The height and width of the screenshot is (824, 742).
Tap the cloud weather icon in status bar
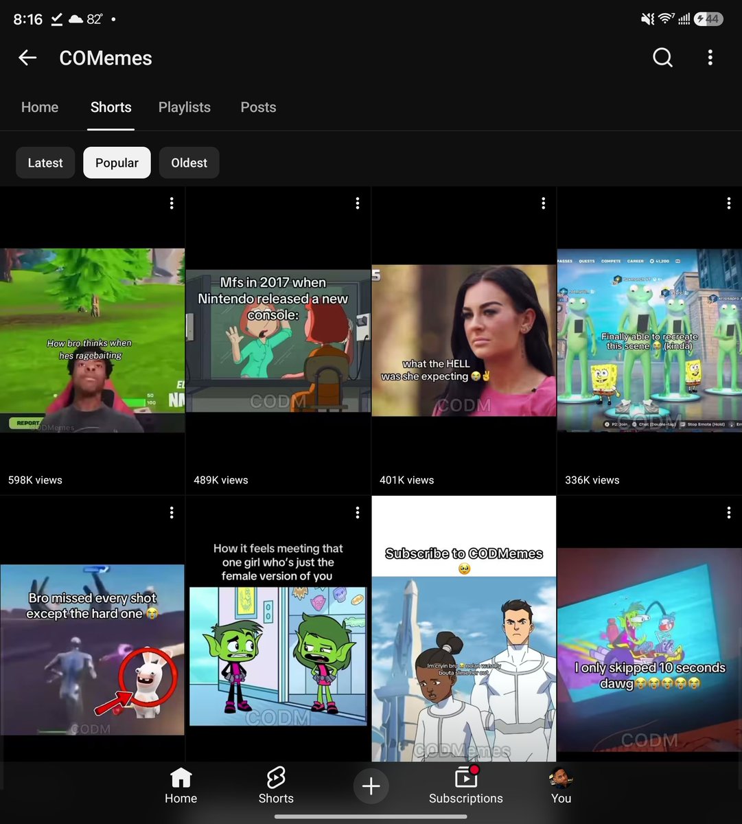coord(76,19)
